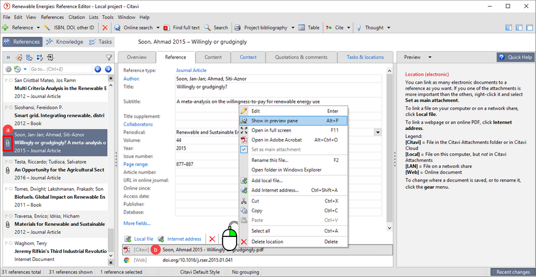Screen dimensions: 536x277
Task: Click the Internet address link
Action: pos(184,239)
